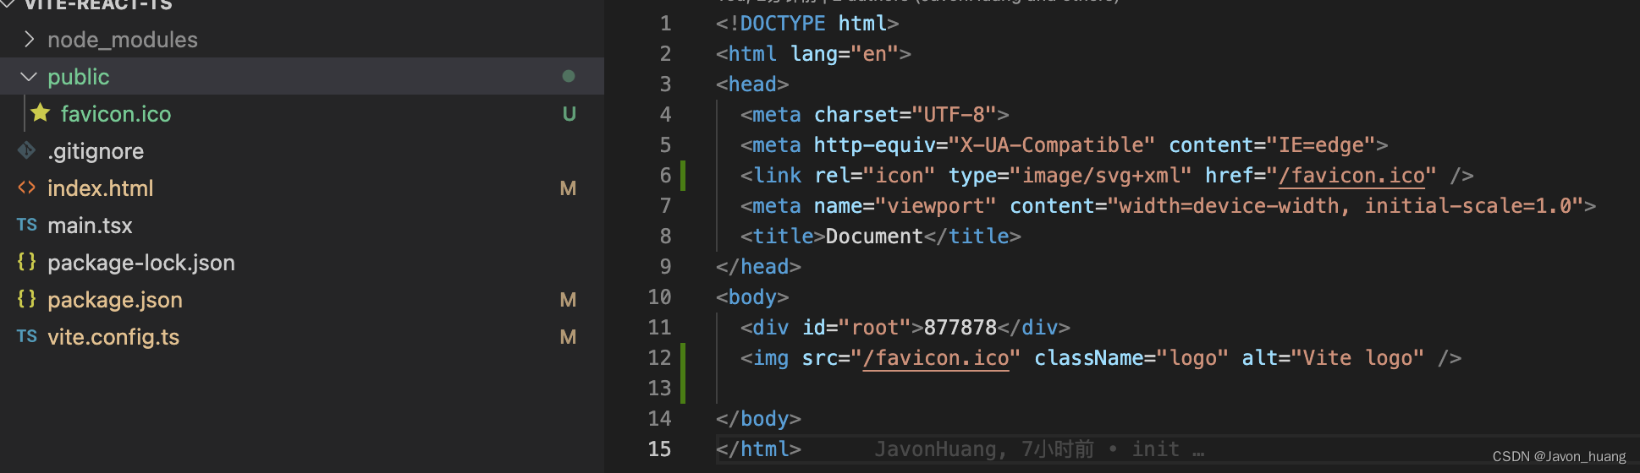
Task: Click the braces icon beside package.json
Action: tap(27, 299)
